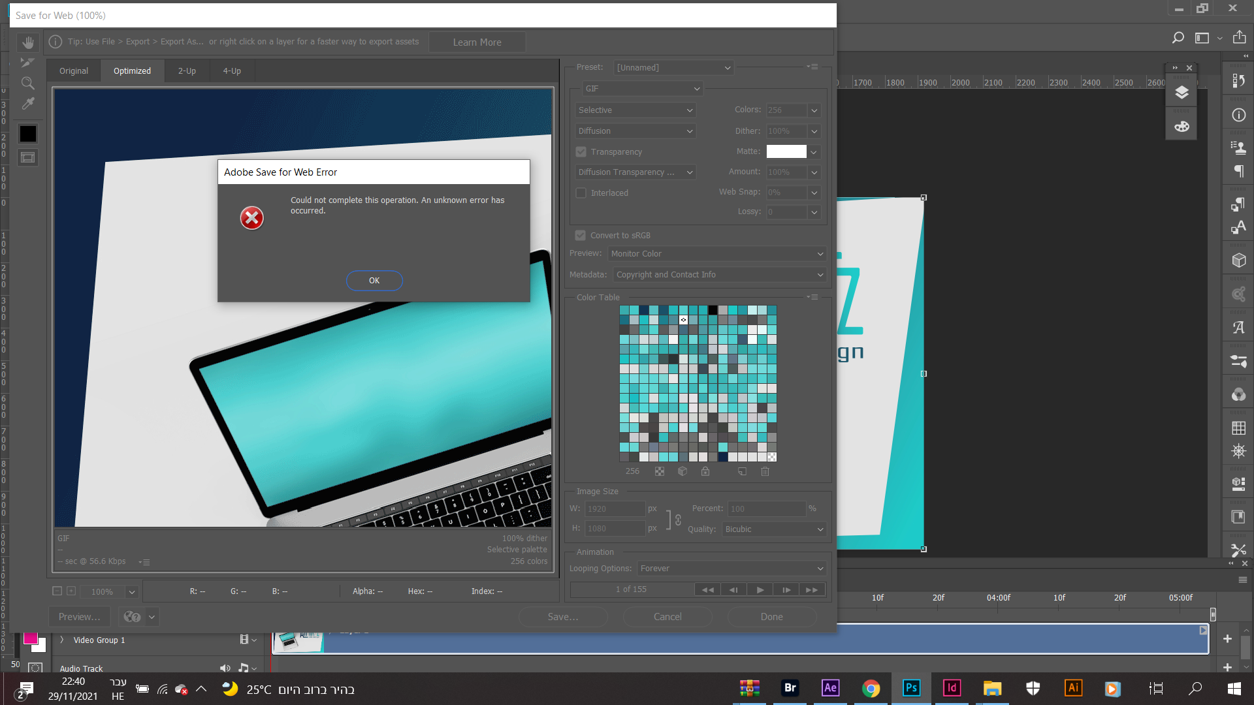This screenshot has height=705, width=1254.
Task: Open Photoshop from the taskbar
Action: coord(911,688)
